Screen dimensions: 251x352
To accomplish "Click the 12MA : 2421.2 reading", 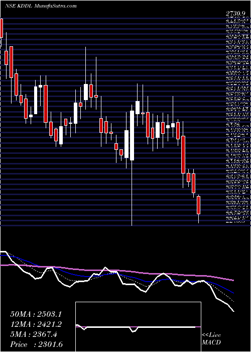I will (x=36, y=324).
